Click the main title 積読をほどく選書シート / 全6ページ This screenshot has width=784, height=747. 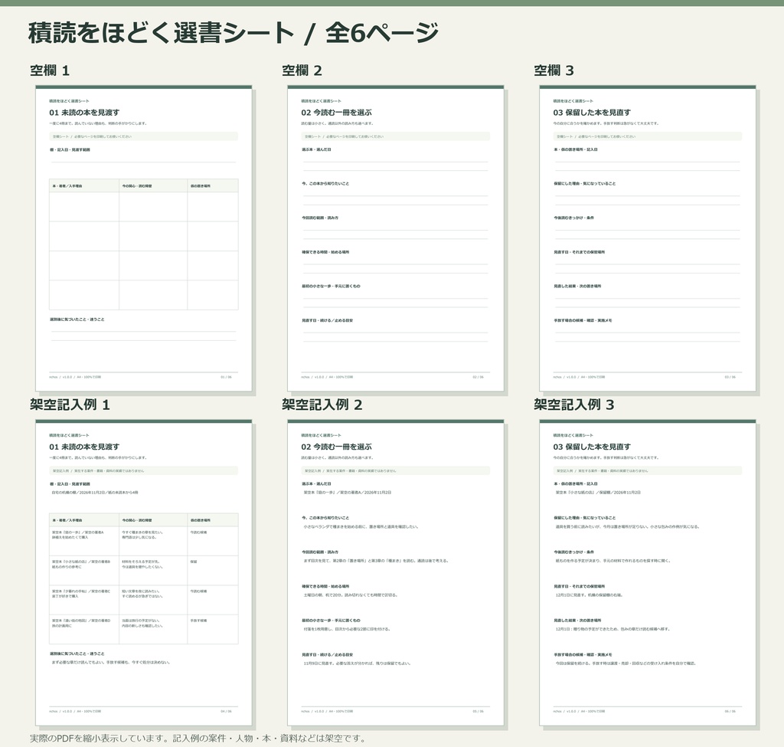234,33
